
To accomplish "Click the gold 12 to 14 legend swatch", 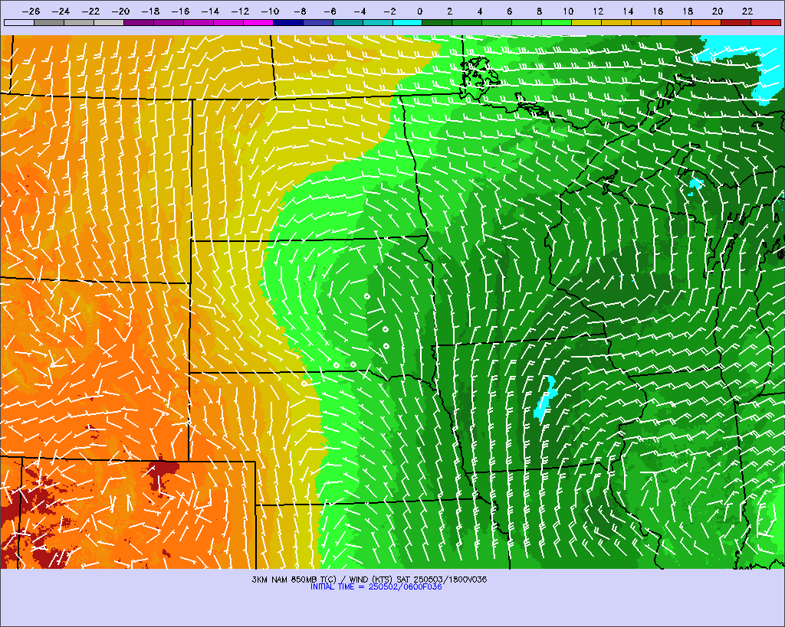I will (616, 22).
